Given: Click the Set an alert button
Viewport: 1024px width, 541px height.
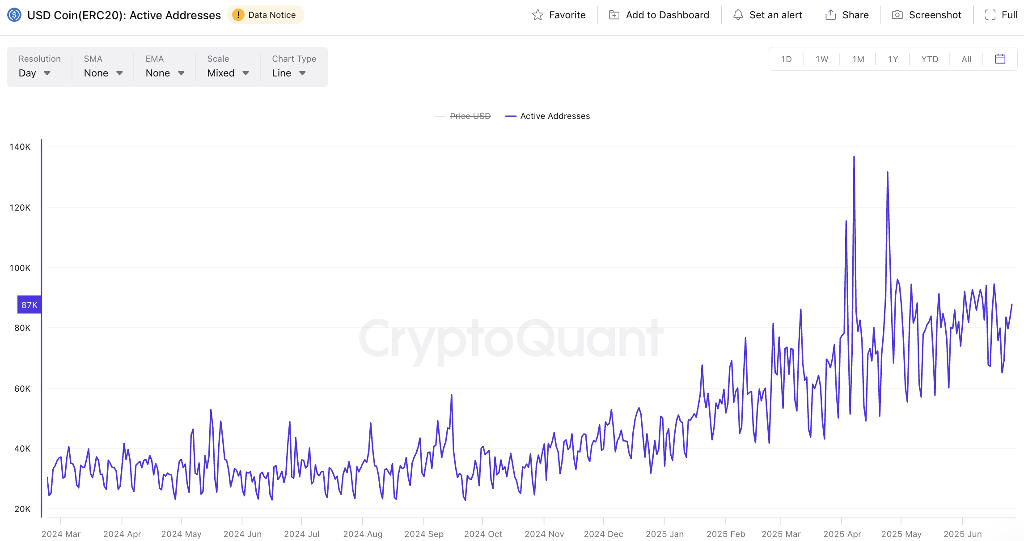Looking at the screenshot, I should click(x=775, y=15).
